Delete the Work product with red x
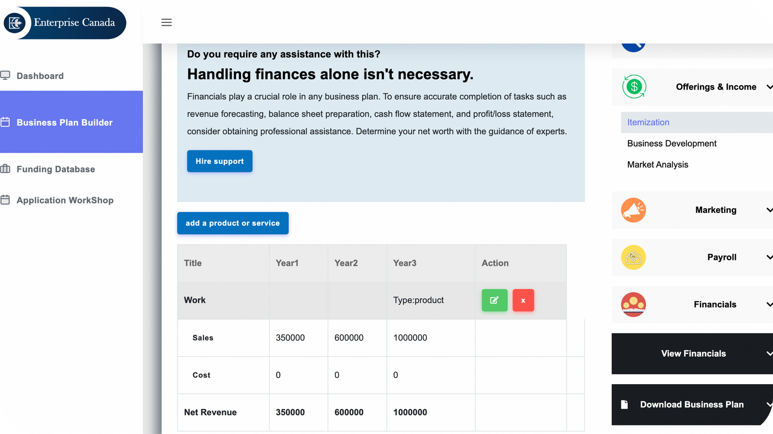The width and height of the screenshot is (773, 434). 523,300
